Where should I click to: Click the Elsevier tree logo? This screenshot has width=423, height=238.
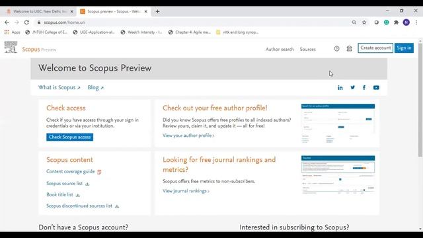click(11, 47)
